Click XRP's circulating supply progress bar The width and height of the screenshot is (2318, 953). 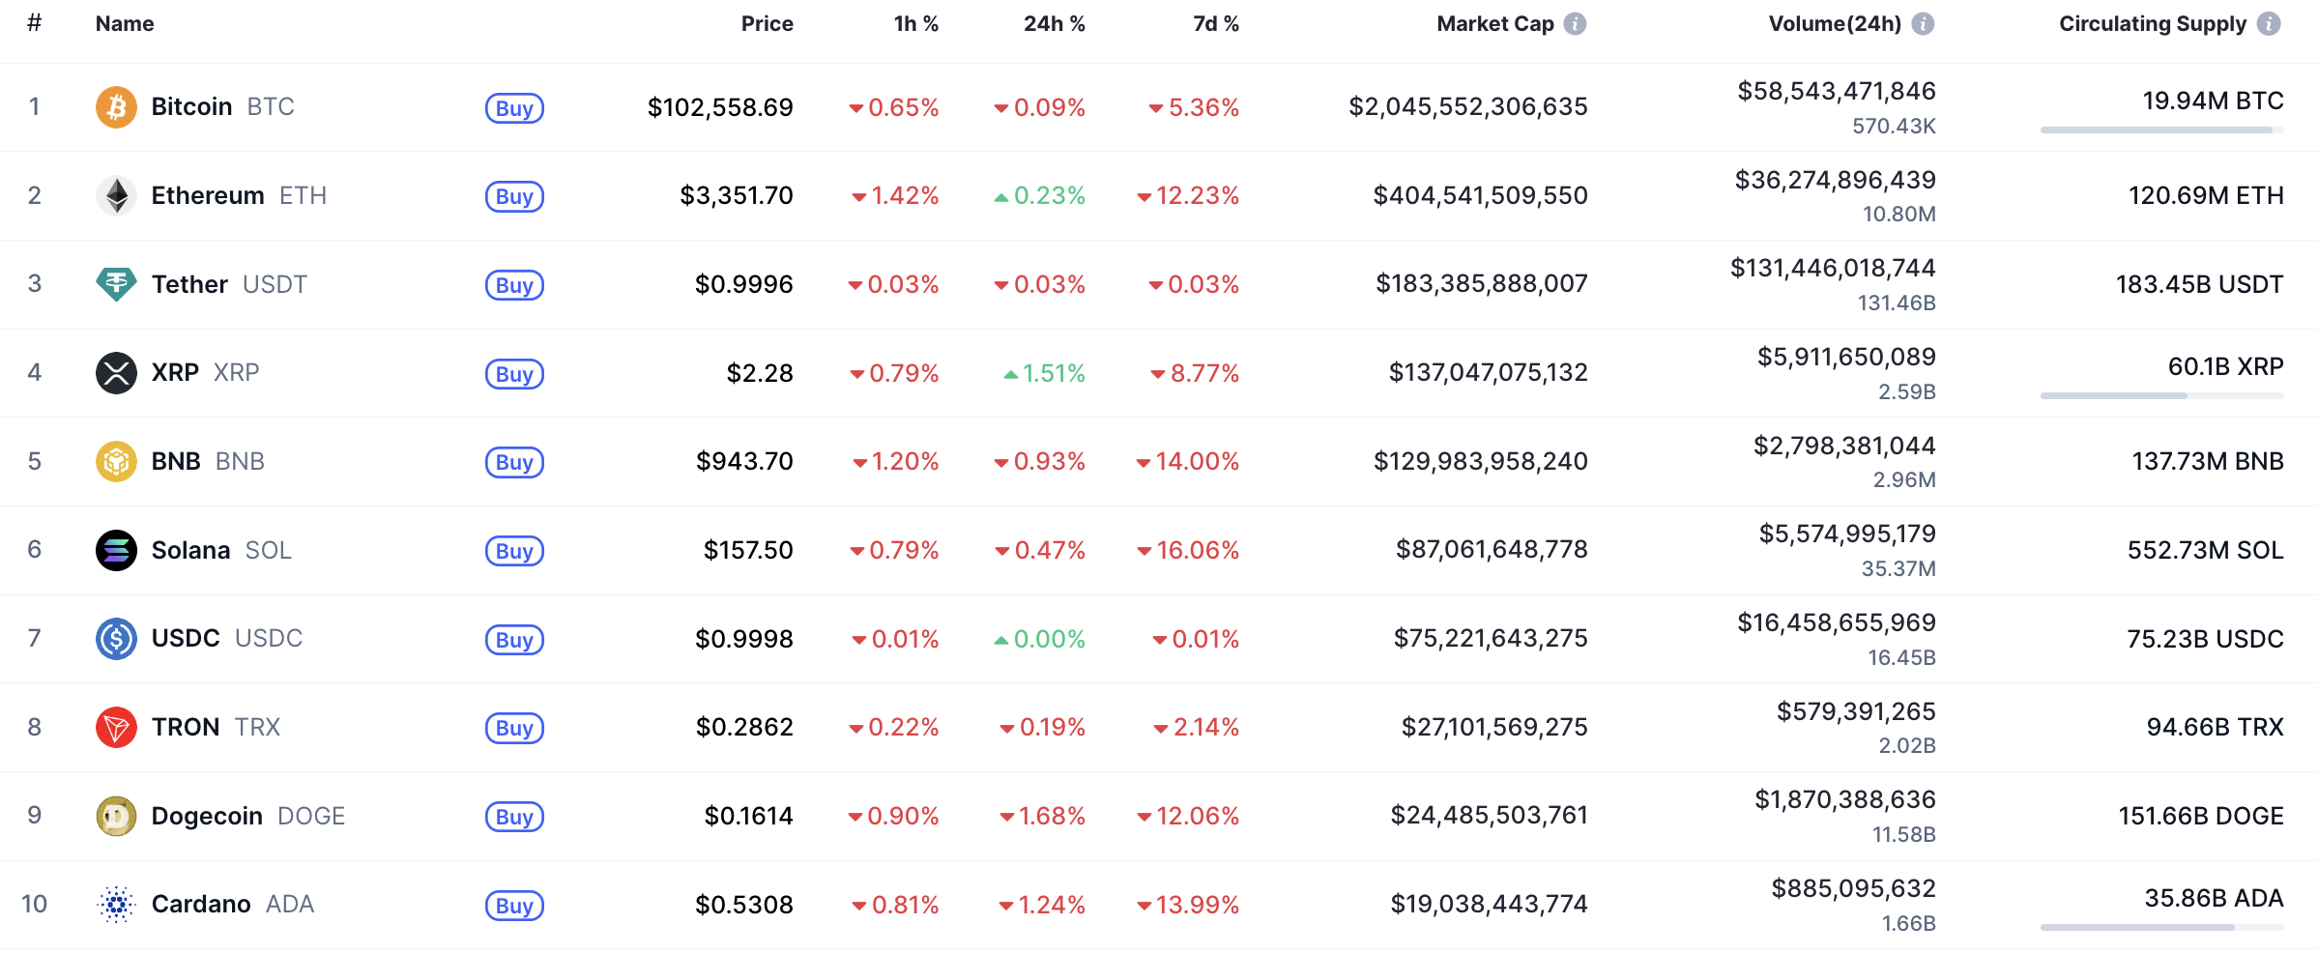click(2161, 395)
